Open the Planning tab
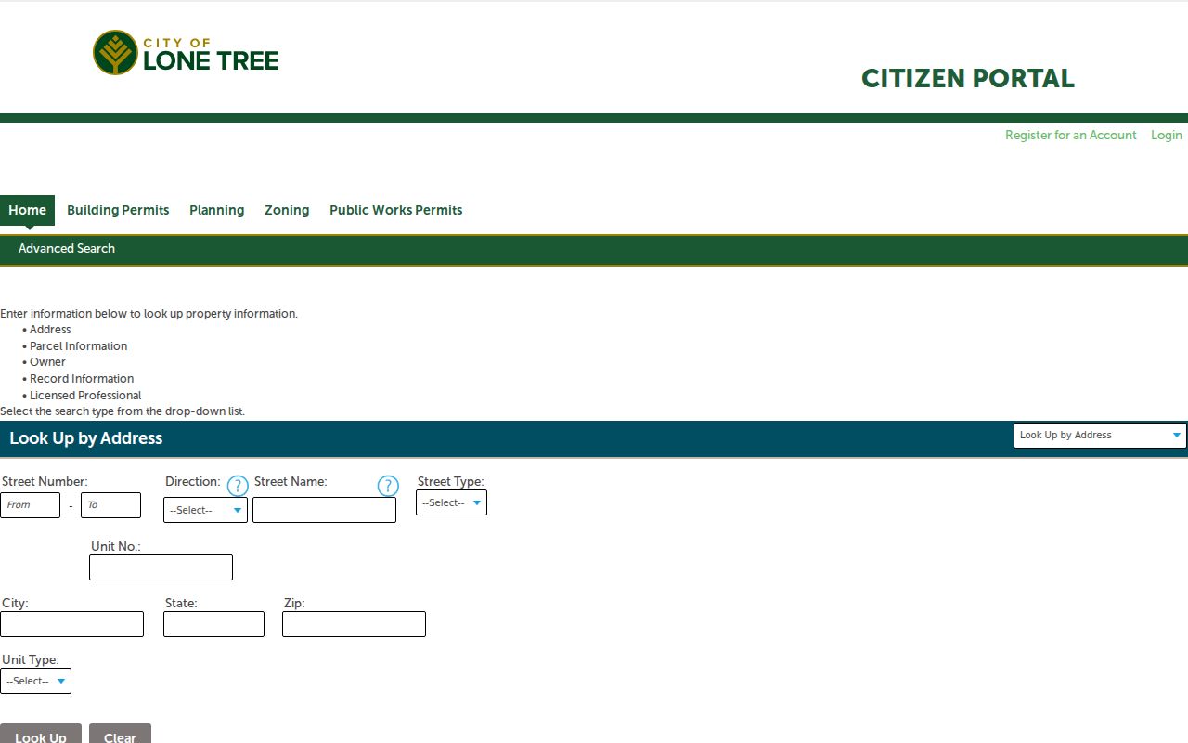Screen dimensions: 1188x743 pos(216,210)
